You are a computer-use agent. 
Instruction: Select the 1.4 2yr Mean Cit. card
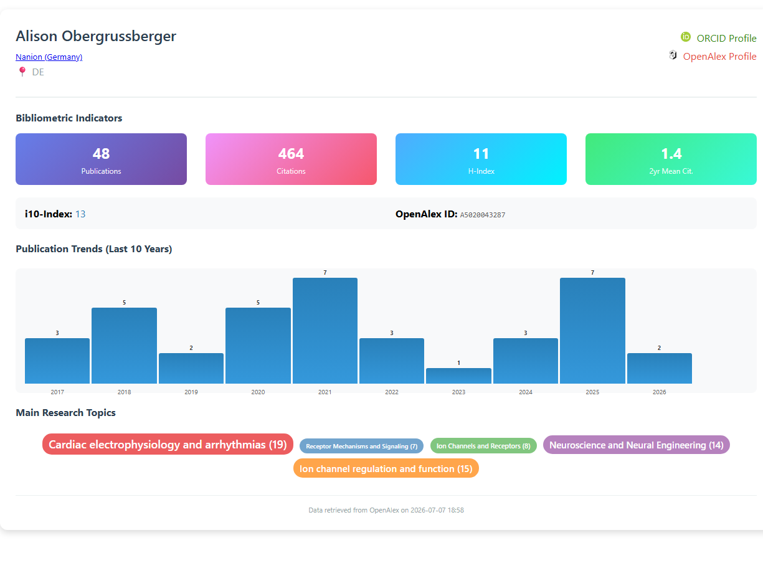click(671, 159)
